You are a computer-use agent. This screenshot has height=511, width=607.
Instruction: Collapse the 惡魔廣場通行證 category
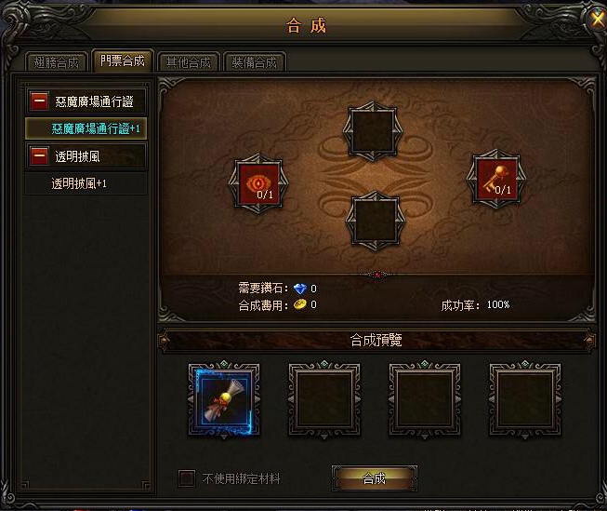coord(39,101)
